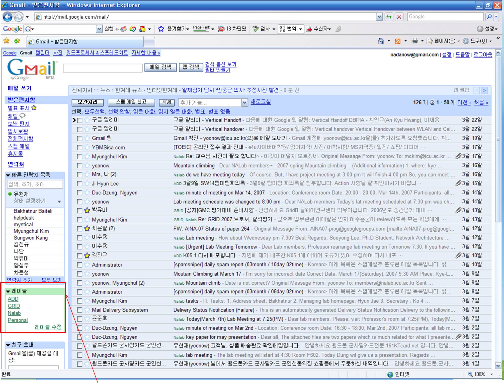
Task: Click the 새로고침 refresh link
Action: coord(261,102)
